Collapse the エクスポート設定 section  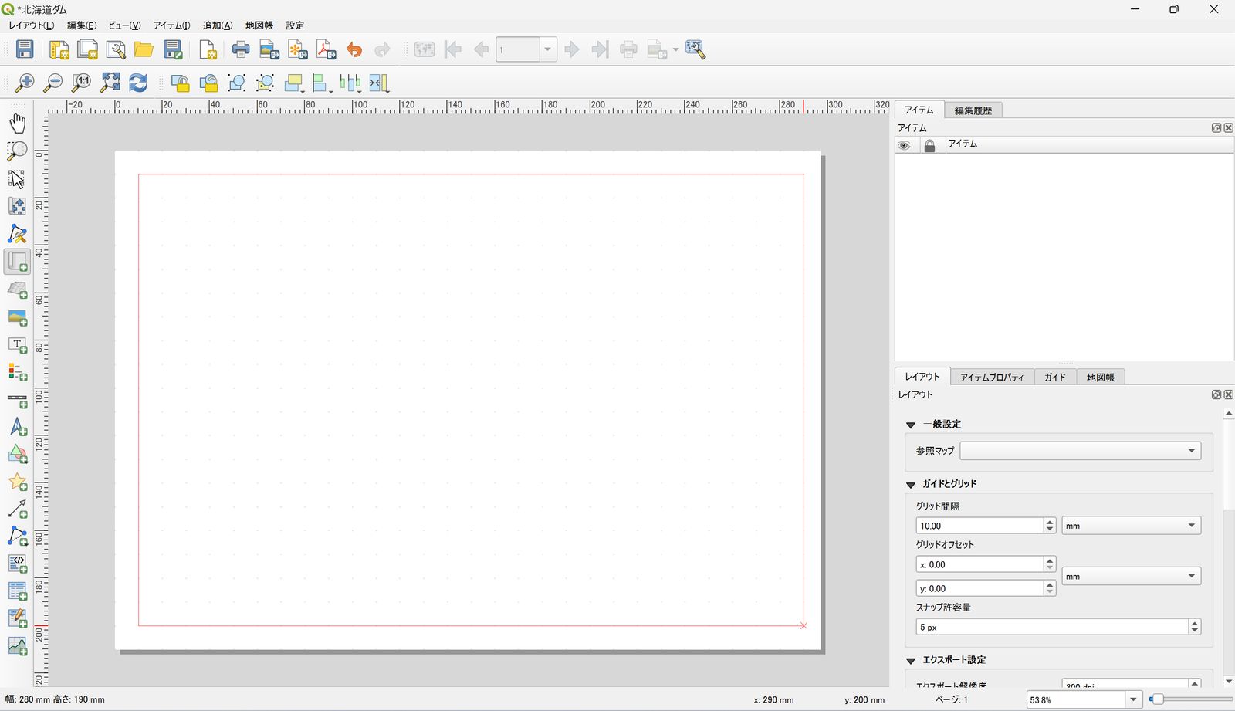point(911,660)
